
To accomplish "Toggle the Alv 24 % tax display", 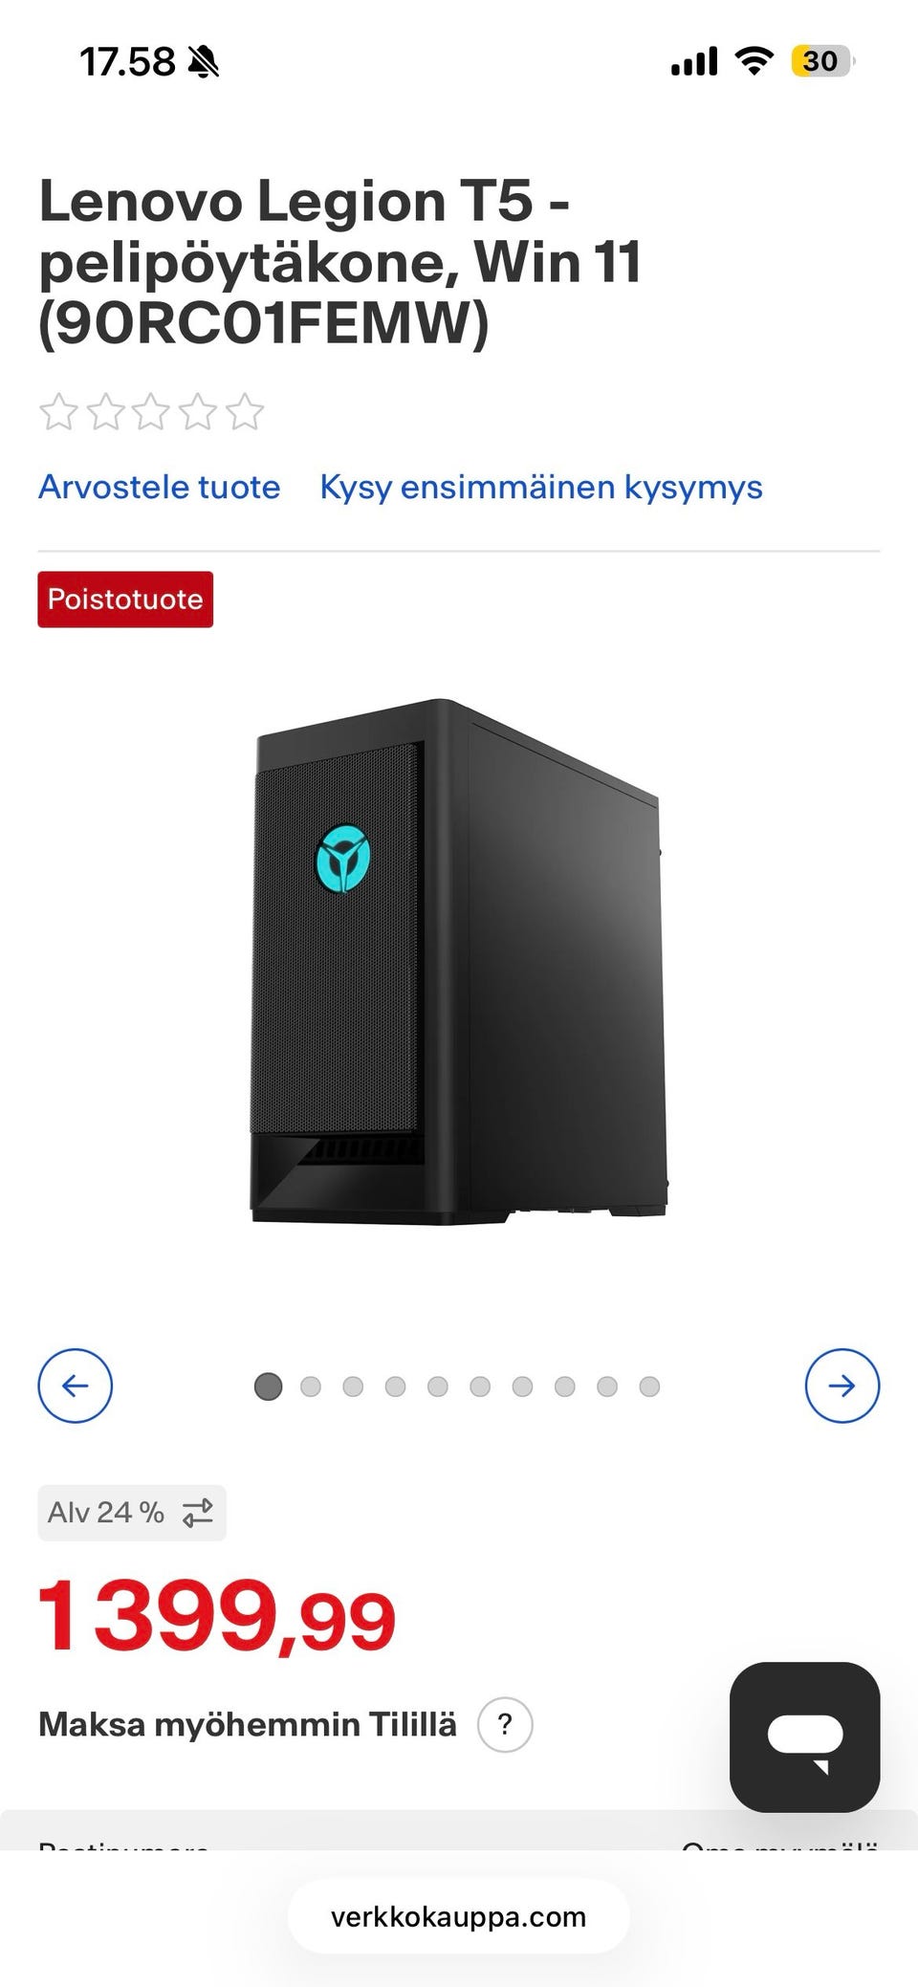I will pos(132,1513).
